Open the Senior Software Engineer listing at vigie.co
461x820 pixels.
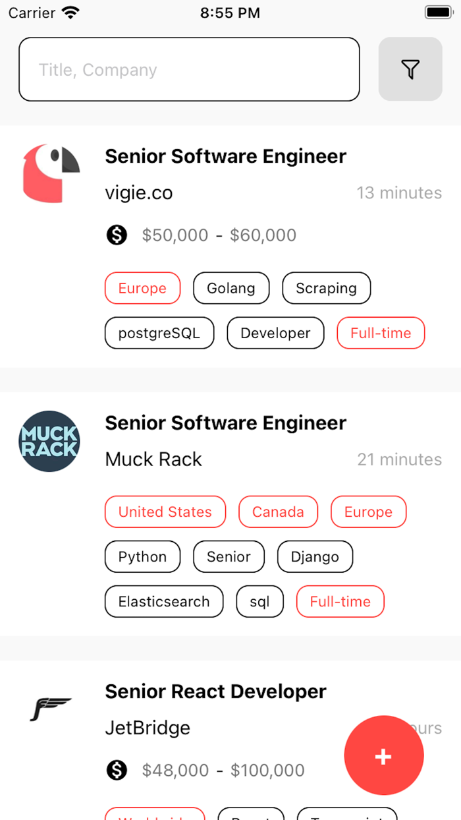[x=225, y=156]
